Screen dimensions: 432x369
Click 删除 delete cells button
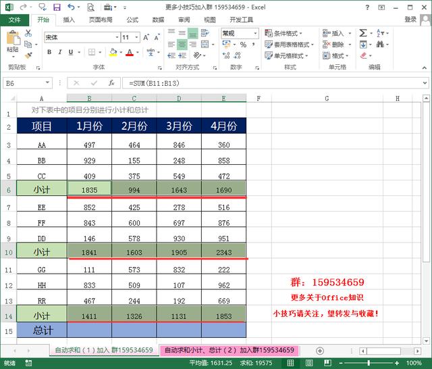(x=333, y=45)
